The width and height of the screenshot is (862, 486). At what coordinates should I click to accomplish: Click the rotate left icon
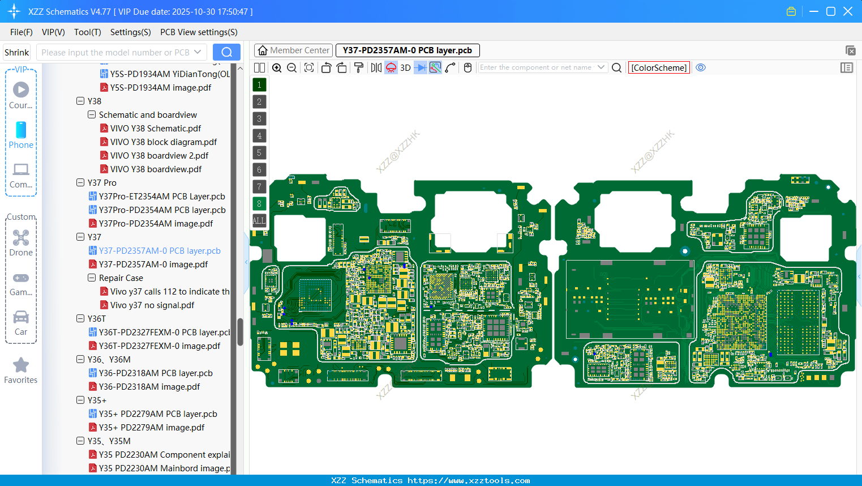[x=326, y=67]
